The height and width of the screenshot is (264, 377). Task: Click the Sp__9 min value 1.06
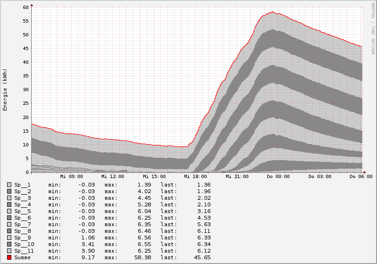click(88, 238)
